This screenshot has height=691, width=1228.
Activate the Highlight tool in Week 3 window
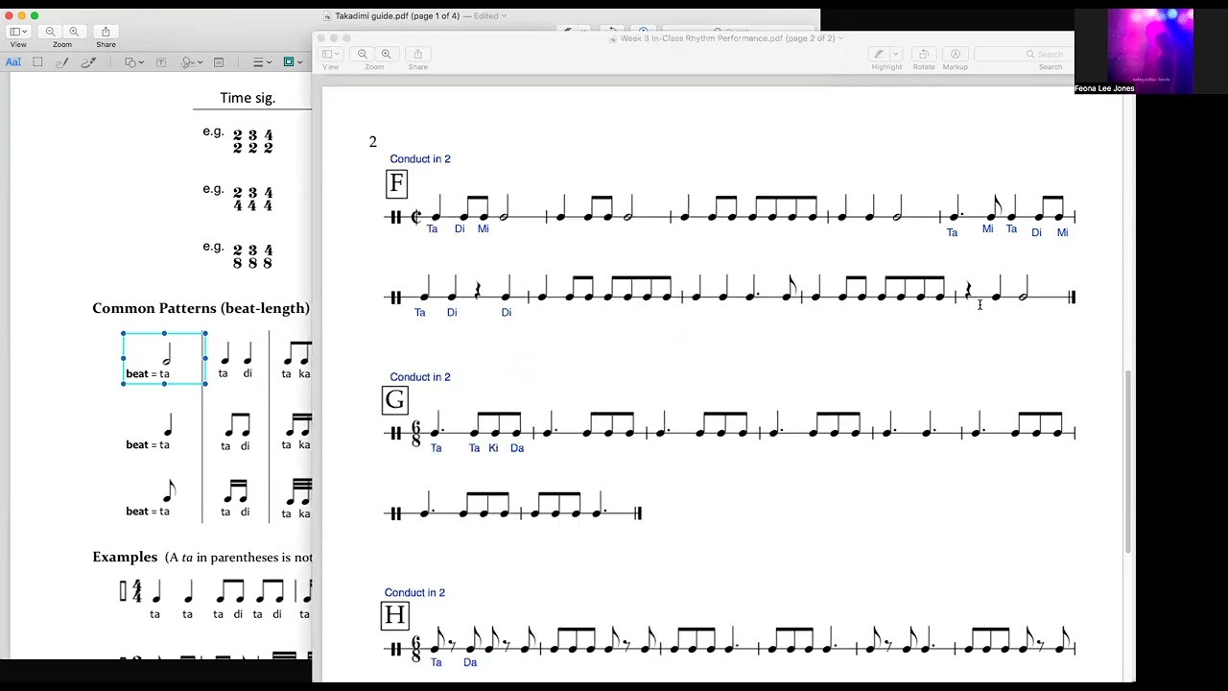click(x=879, y=55)
